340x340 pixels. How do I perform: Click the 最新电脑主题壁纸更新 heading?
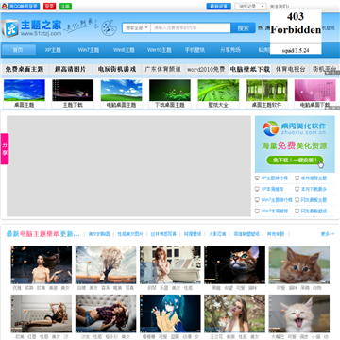click(x=43, y=234)
